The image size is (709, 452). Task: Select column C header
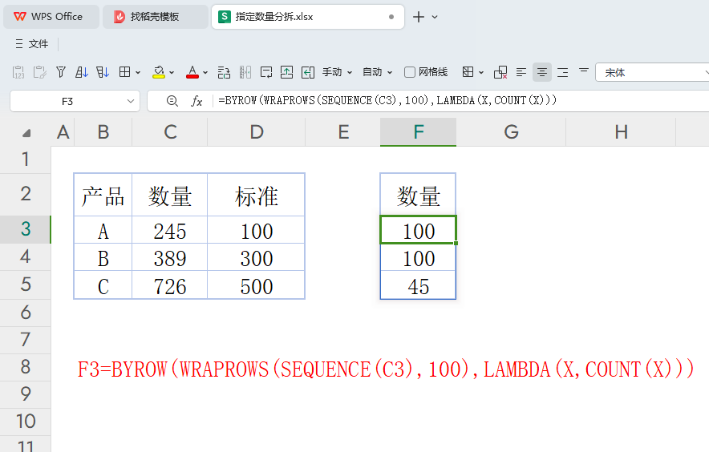170,132
